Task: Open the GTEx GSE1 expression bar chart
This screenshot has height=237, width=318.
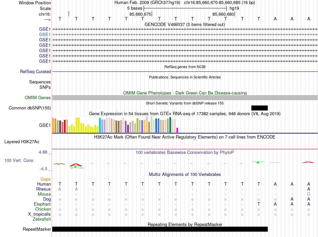Action: pos(115,125)
